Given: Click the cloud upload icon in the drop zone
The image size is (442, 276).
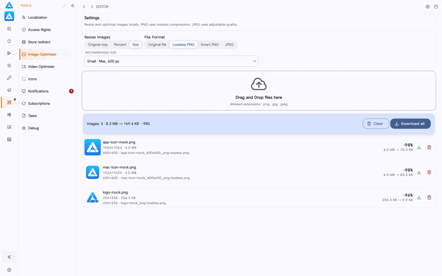Looking at the screenshot, I should 259,84.
